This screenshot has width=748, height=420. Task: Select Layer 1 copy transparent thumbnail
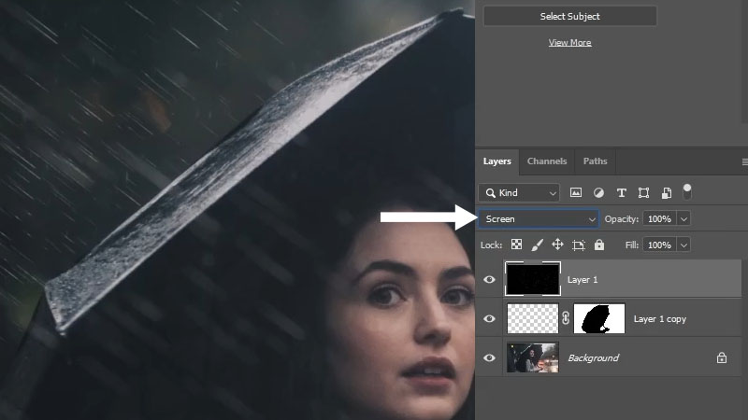[532, 318]
